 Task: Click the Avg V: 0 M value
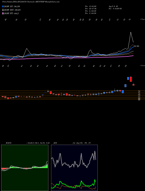(113, 6)
